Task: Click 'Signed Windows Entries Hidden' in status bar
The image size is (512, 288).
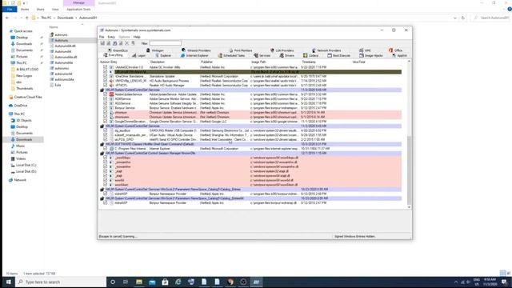Action: tap(354, 237)
